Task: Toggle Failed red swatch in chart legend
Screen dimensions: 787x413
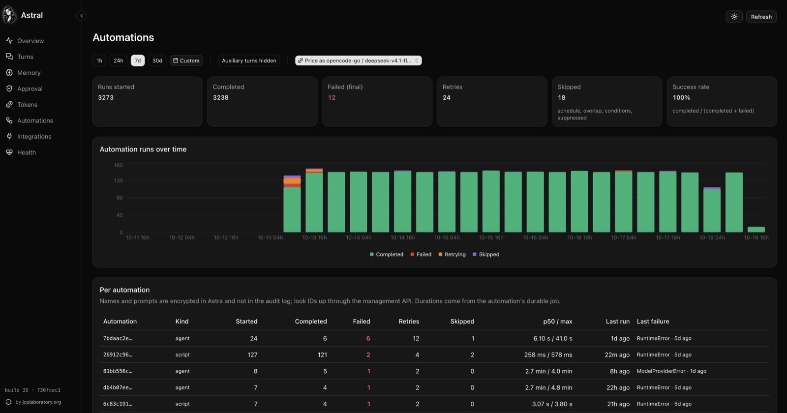Action: (413, 254)
